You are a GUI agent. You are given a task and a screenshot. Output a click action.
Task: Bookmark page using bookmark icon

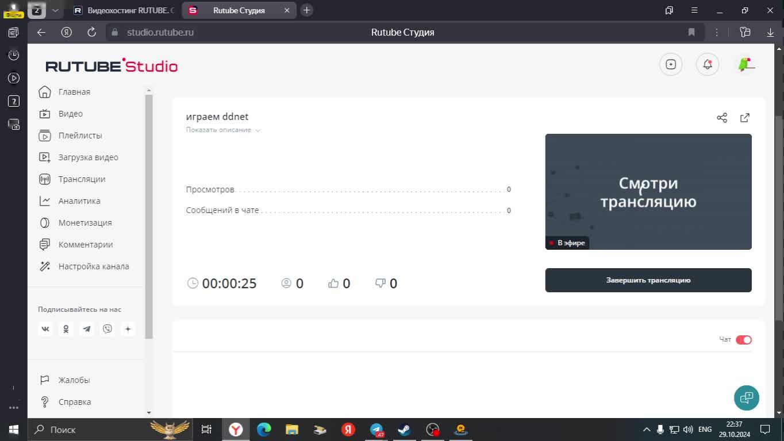pyautogui.click(x=691, y=32)
